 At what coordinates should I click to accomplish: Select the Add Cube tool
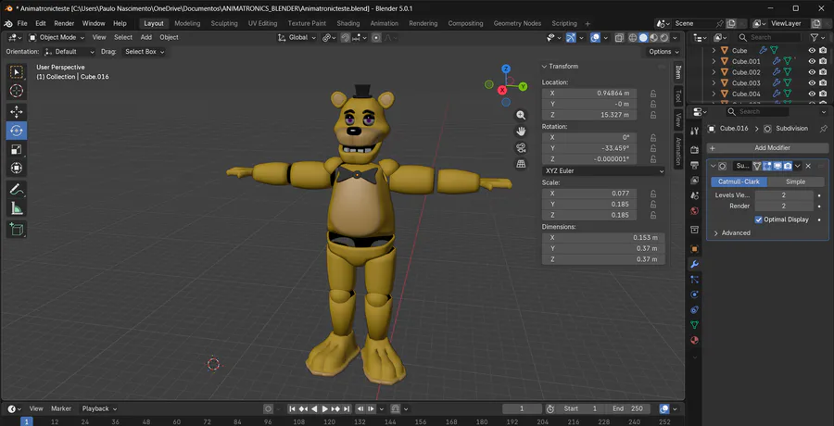tap(17, 230)
